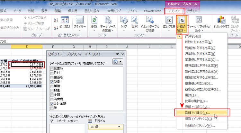Switch to the PowerPivot tab
Viewport: 241px width, 133px height.
152,11
